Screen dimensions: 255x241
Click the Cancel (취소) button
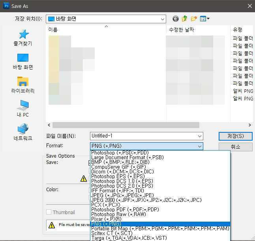(x=236, y=147)
